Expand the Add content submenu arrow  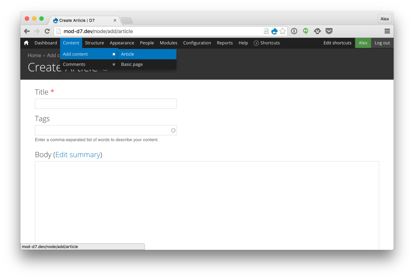114,54
